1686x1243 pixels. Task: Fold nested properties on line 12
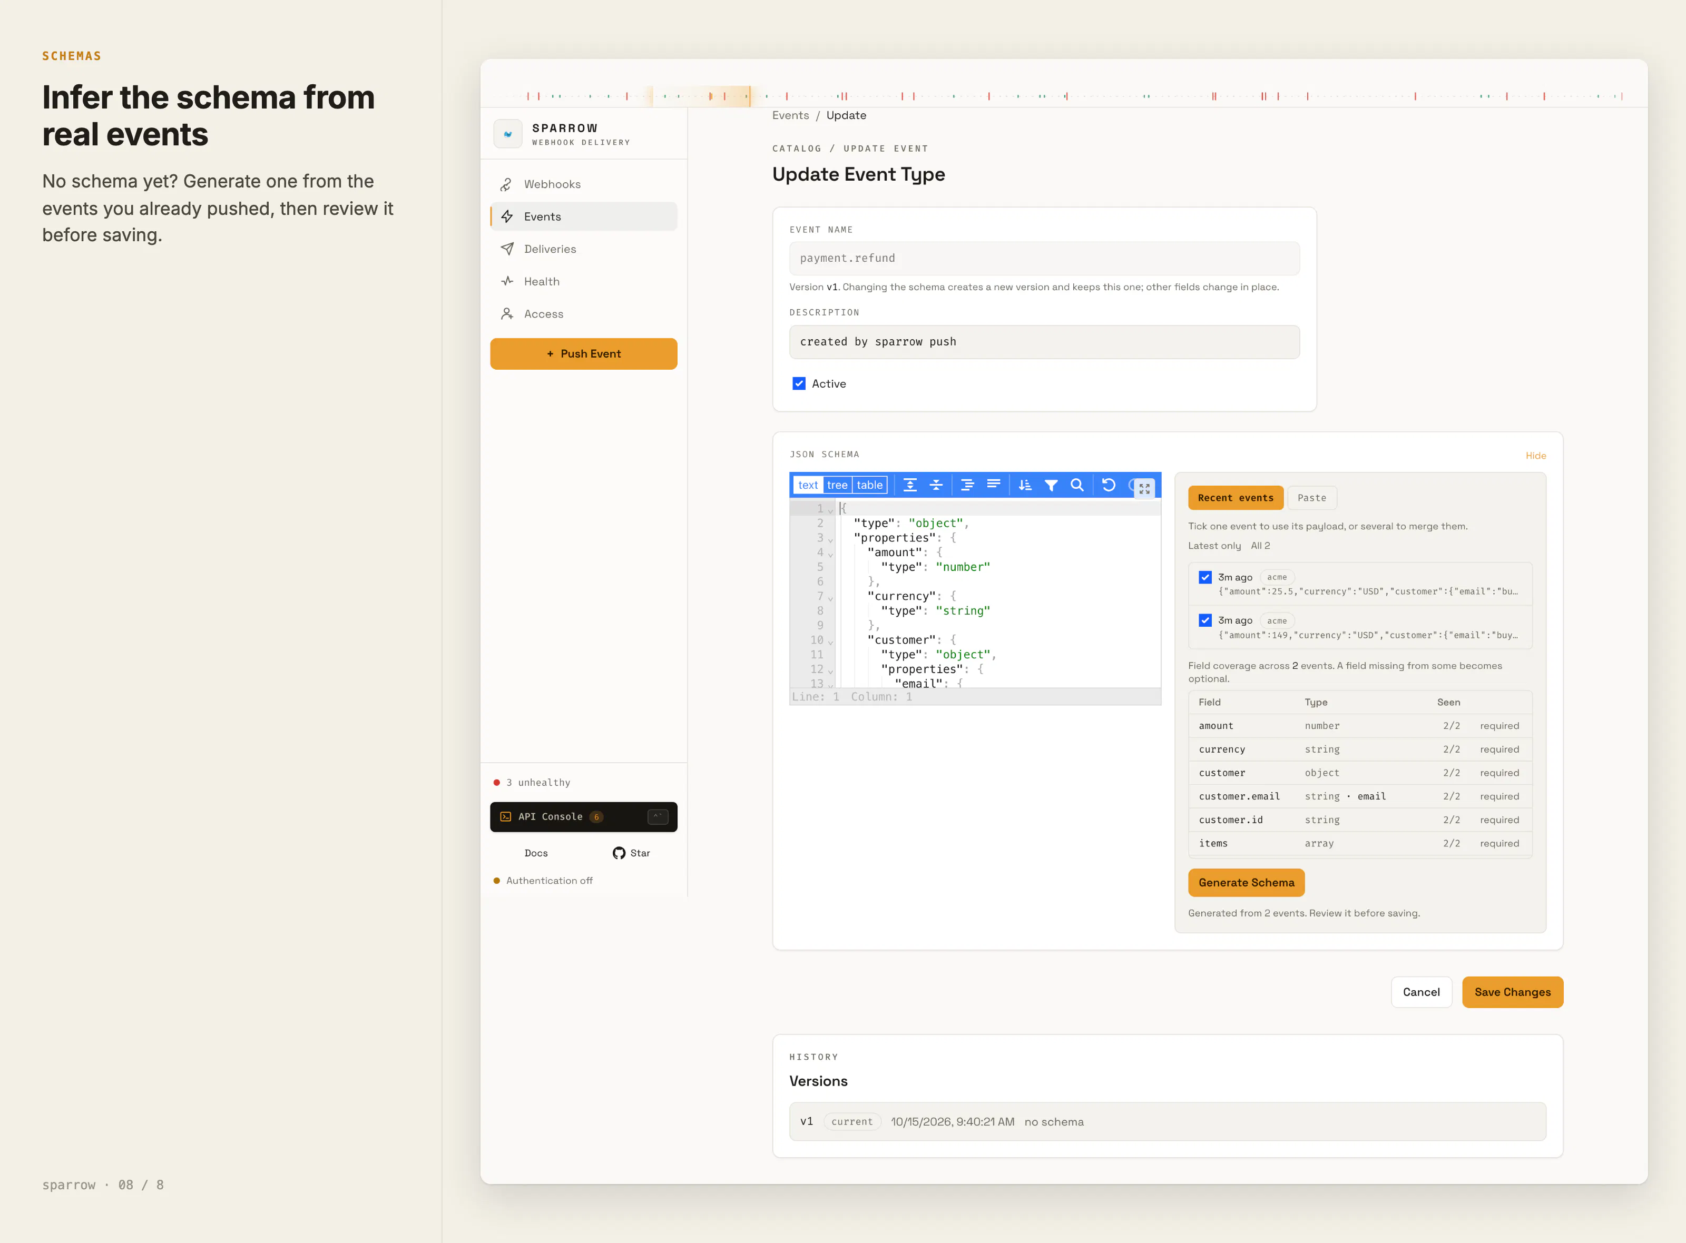point(830,671)
